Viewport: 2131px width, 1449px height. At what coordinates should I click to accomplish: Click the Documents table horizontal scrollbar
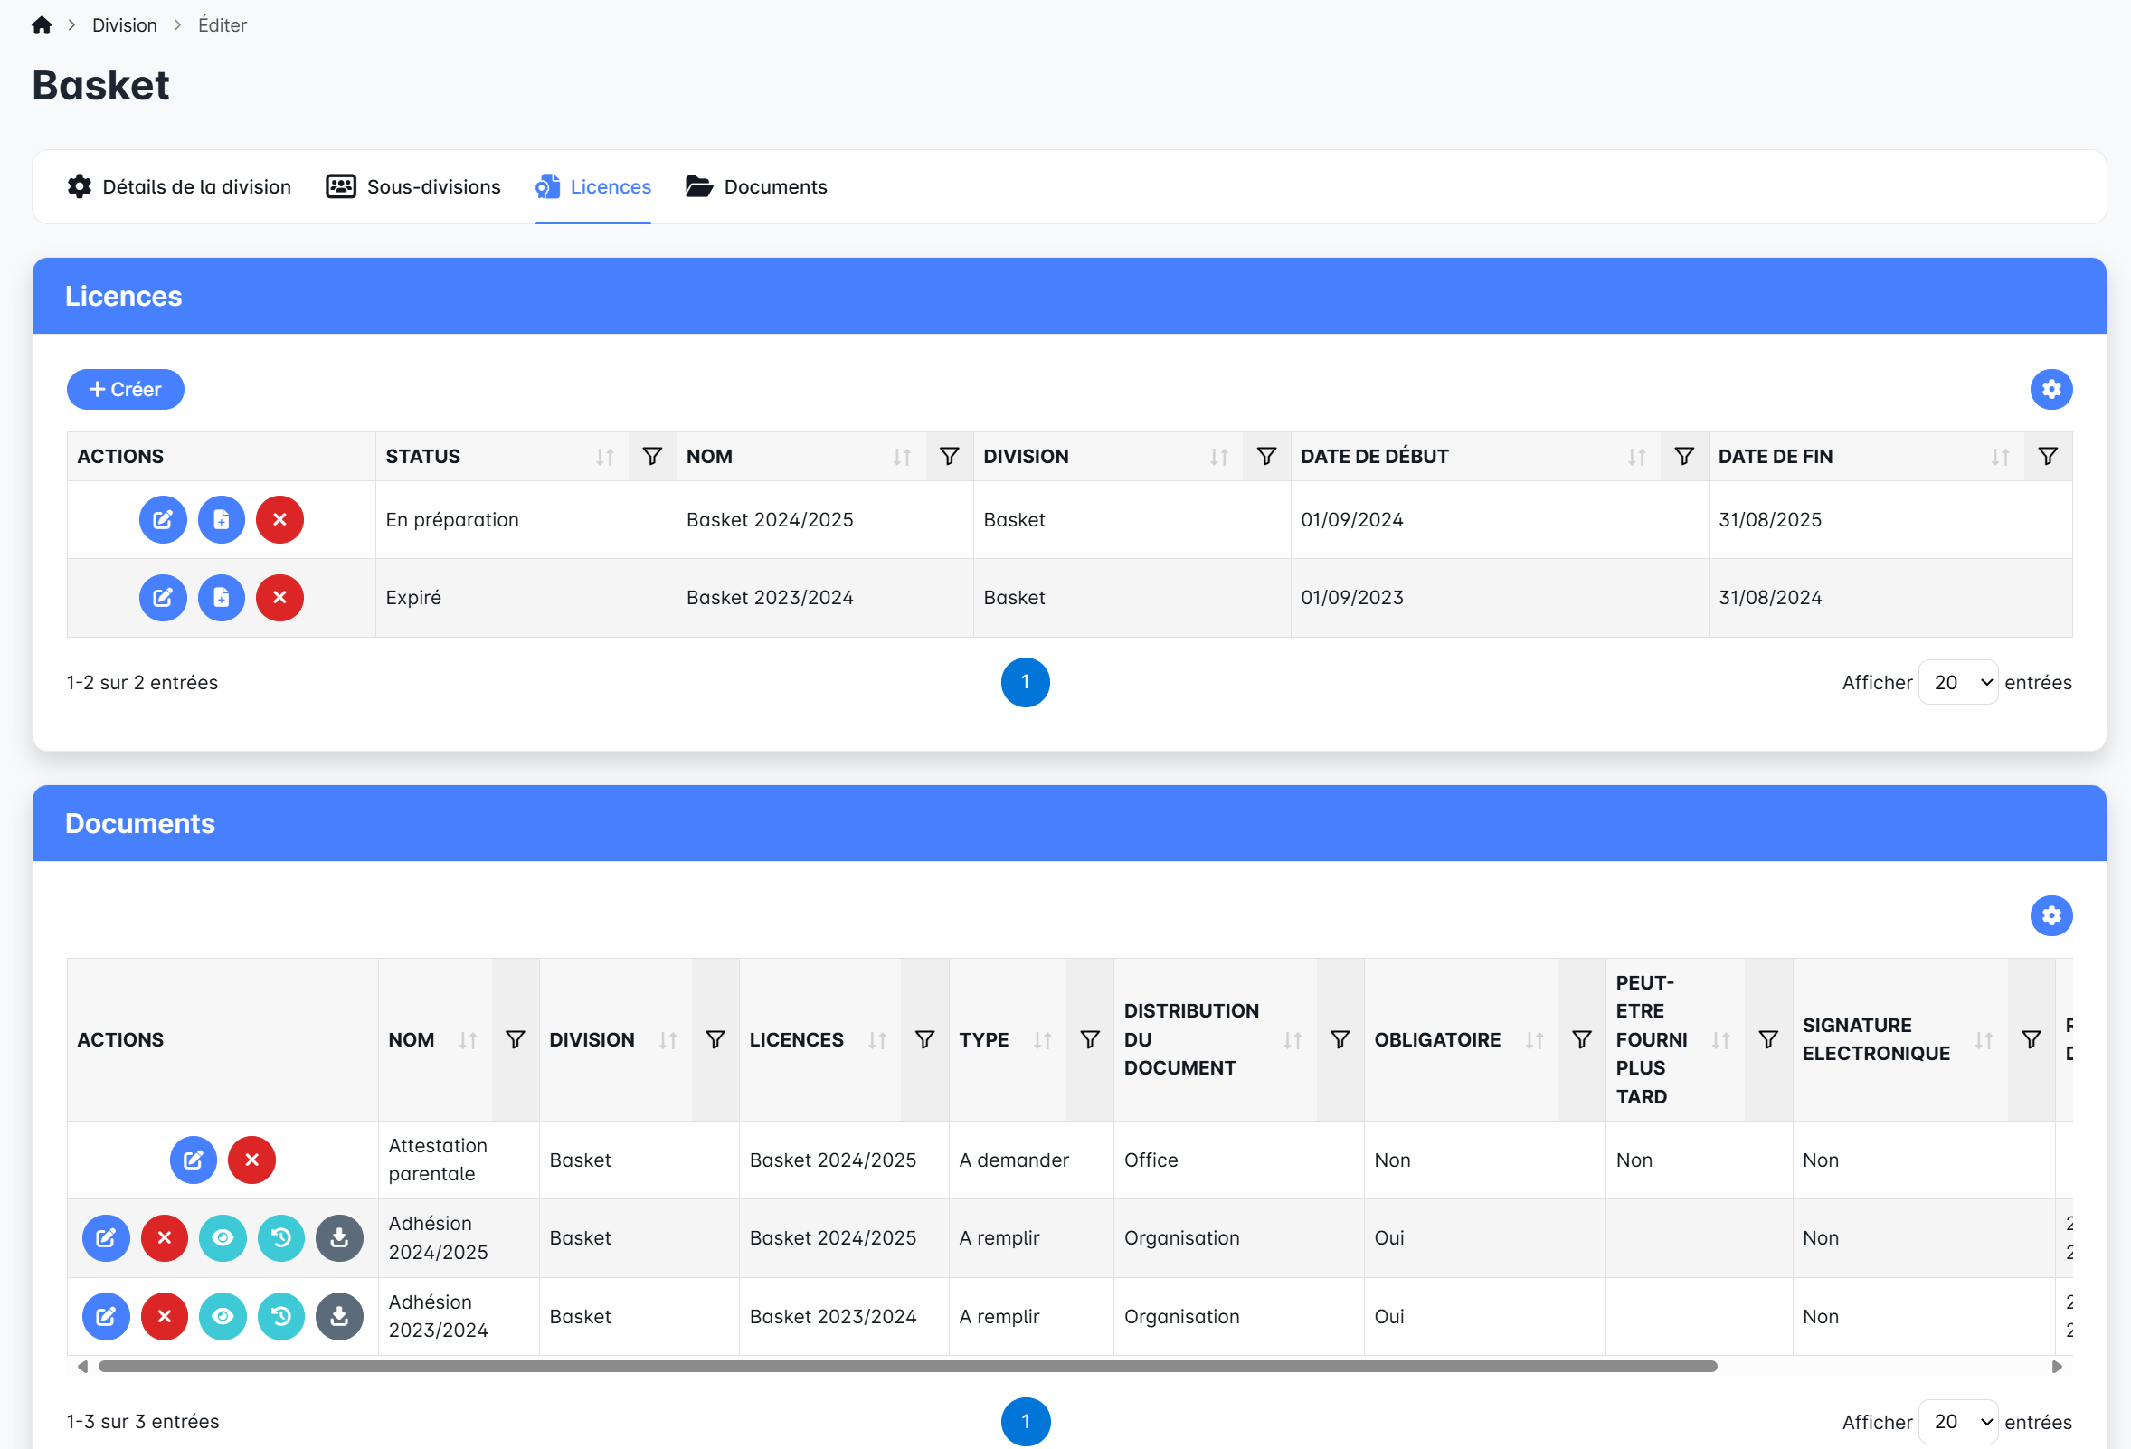pyautogui.click(x=906, y=1367)
